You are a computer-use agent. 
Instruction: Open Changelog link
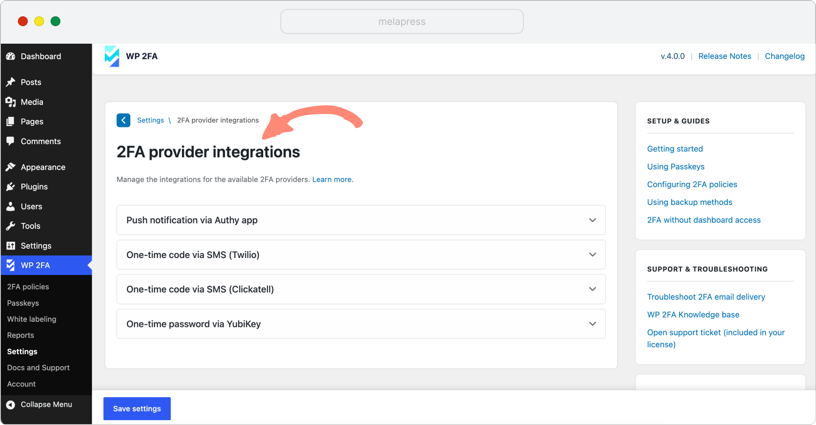tap(785, 56)
